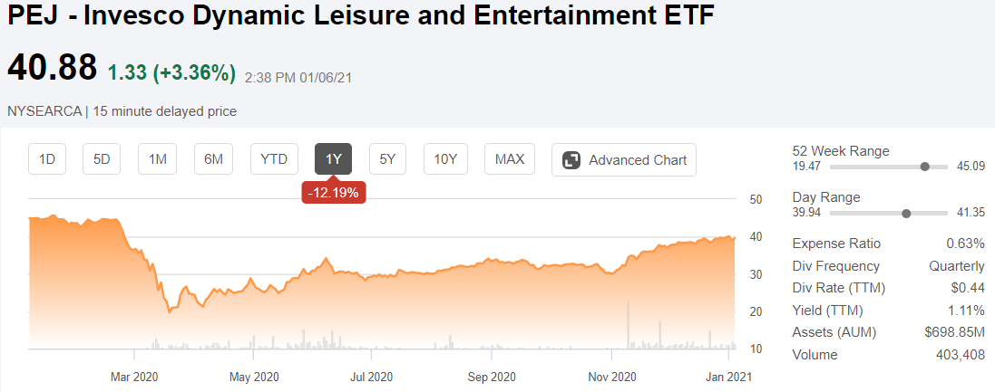
Task: Click the -12.19% return badge
Action: click(334, 193)
